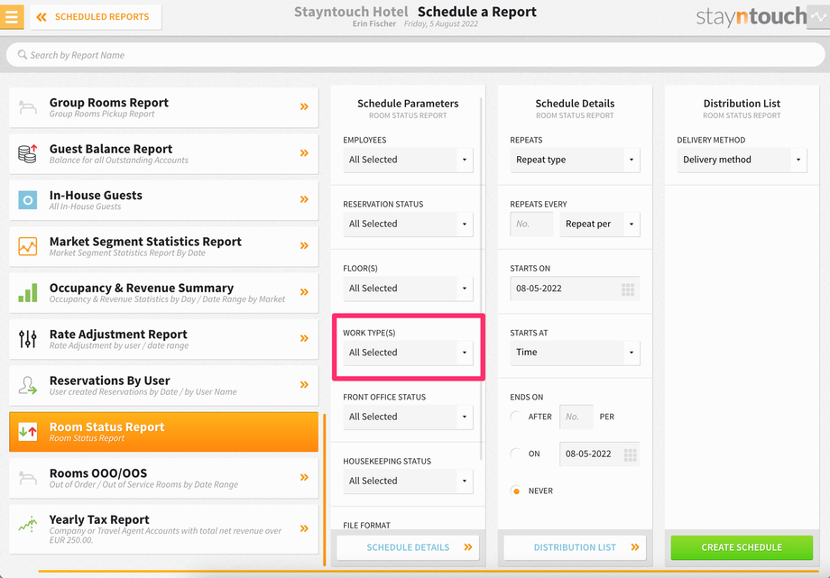Click chevron arrows on Occupancy & Revenue Summary
Screen dimensions: 830x578
click(x=304, y=292)
